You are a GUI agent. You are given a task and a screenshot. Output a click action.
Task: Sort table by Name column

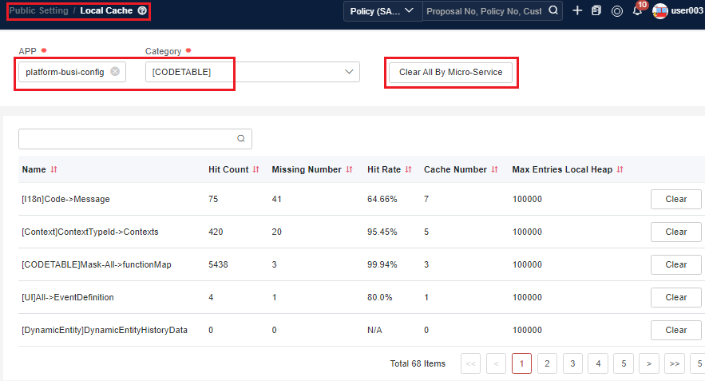[x=53, y=169]
